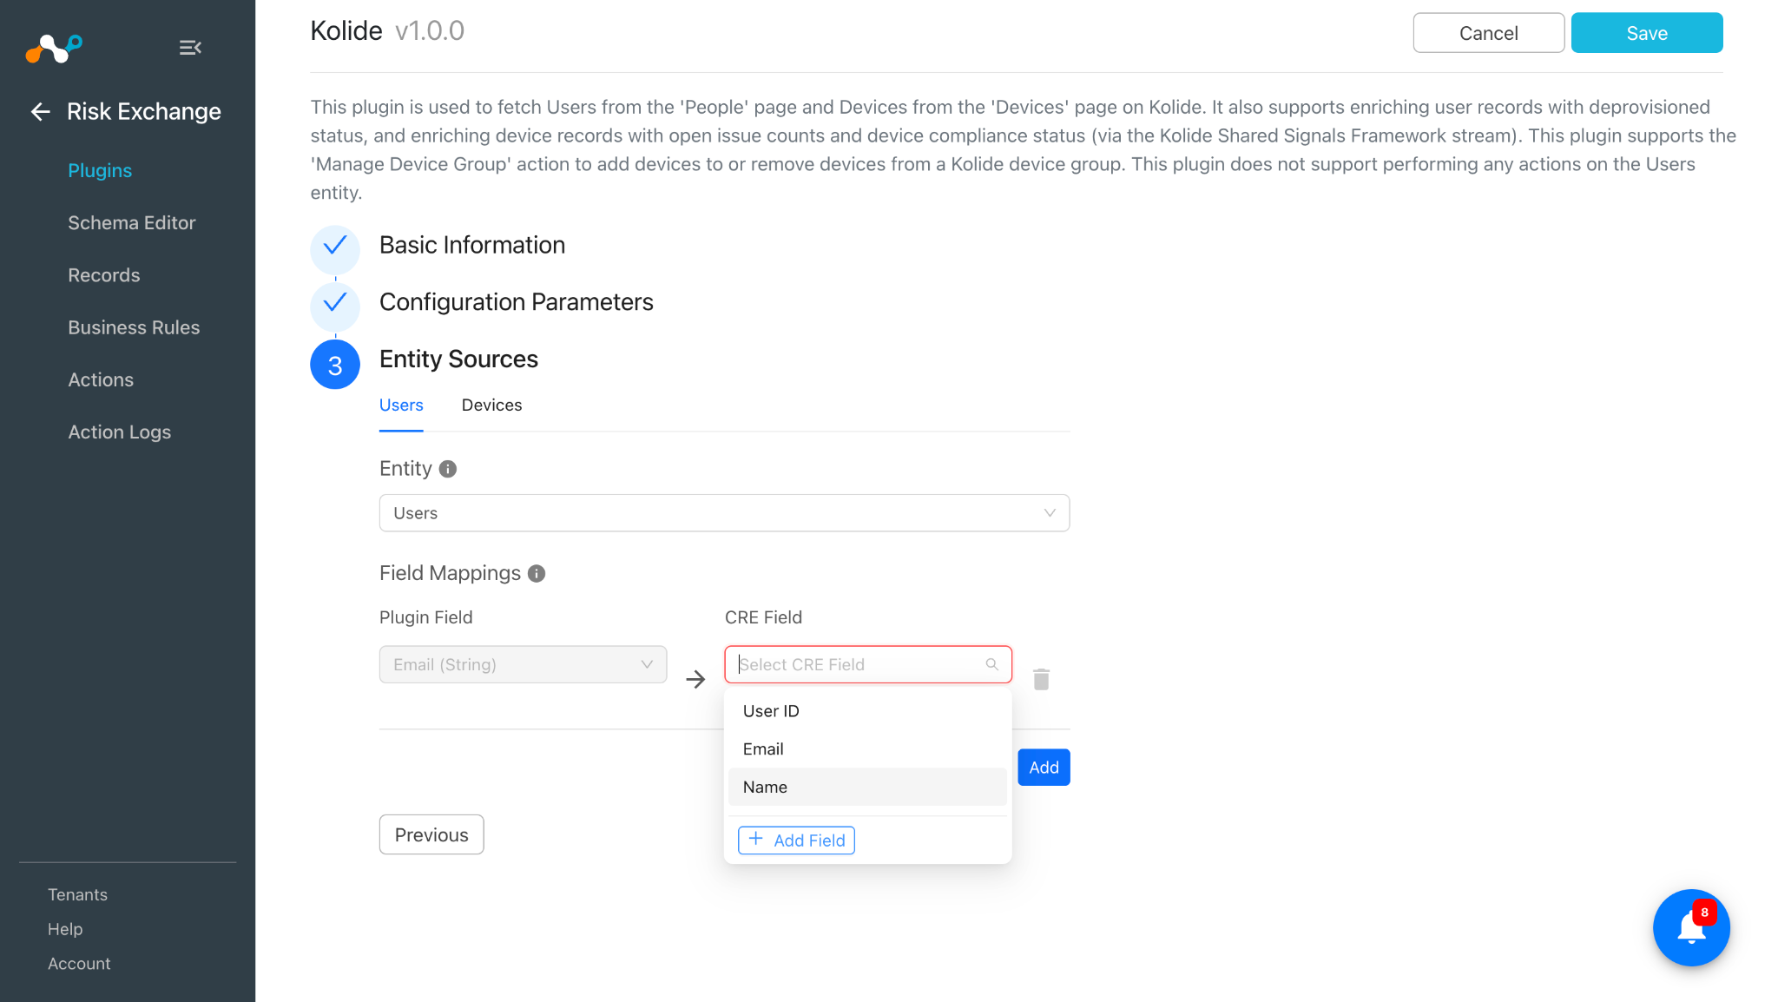Show info tooltip next to Entity label
Image resolution: width=1778 pixels, height=1002 pixels.
pos(448,469)
